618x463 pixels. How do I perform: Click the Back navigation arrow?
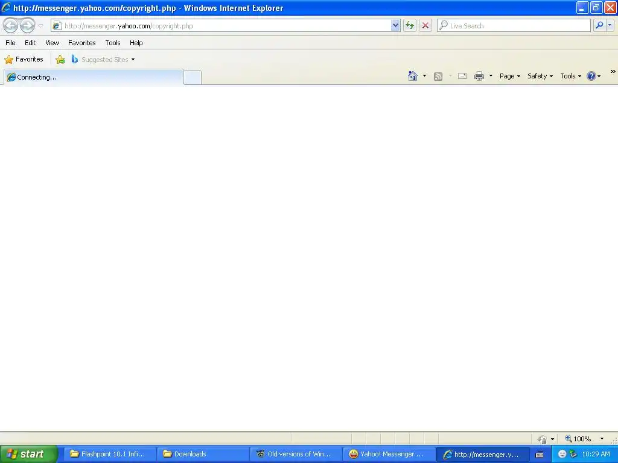click(x=10, y=25)
